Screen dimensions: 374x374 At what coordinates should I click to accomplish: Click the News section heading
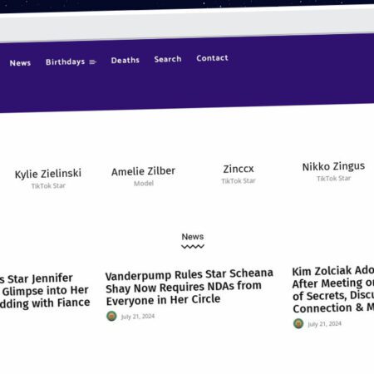(x=193, y=237)
